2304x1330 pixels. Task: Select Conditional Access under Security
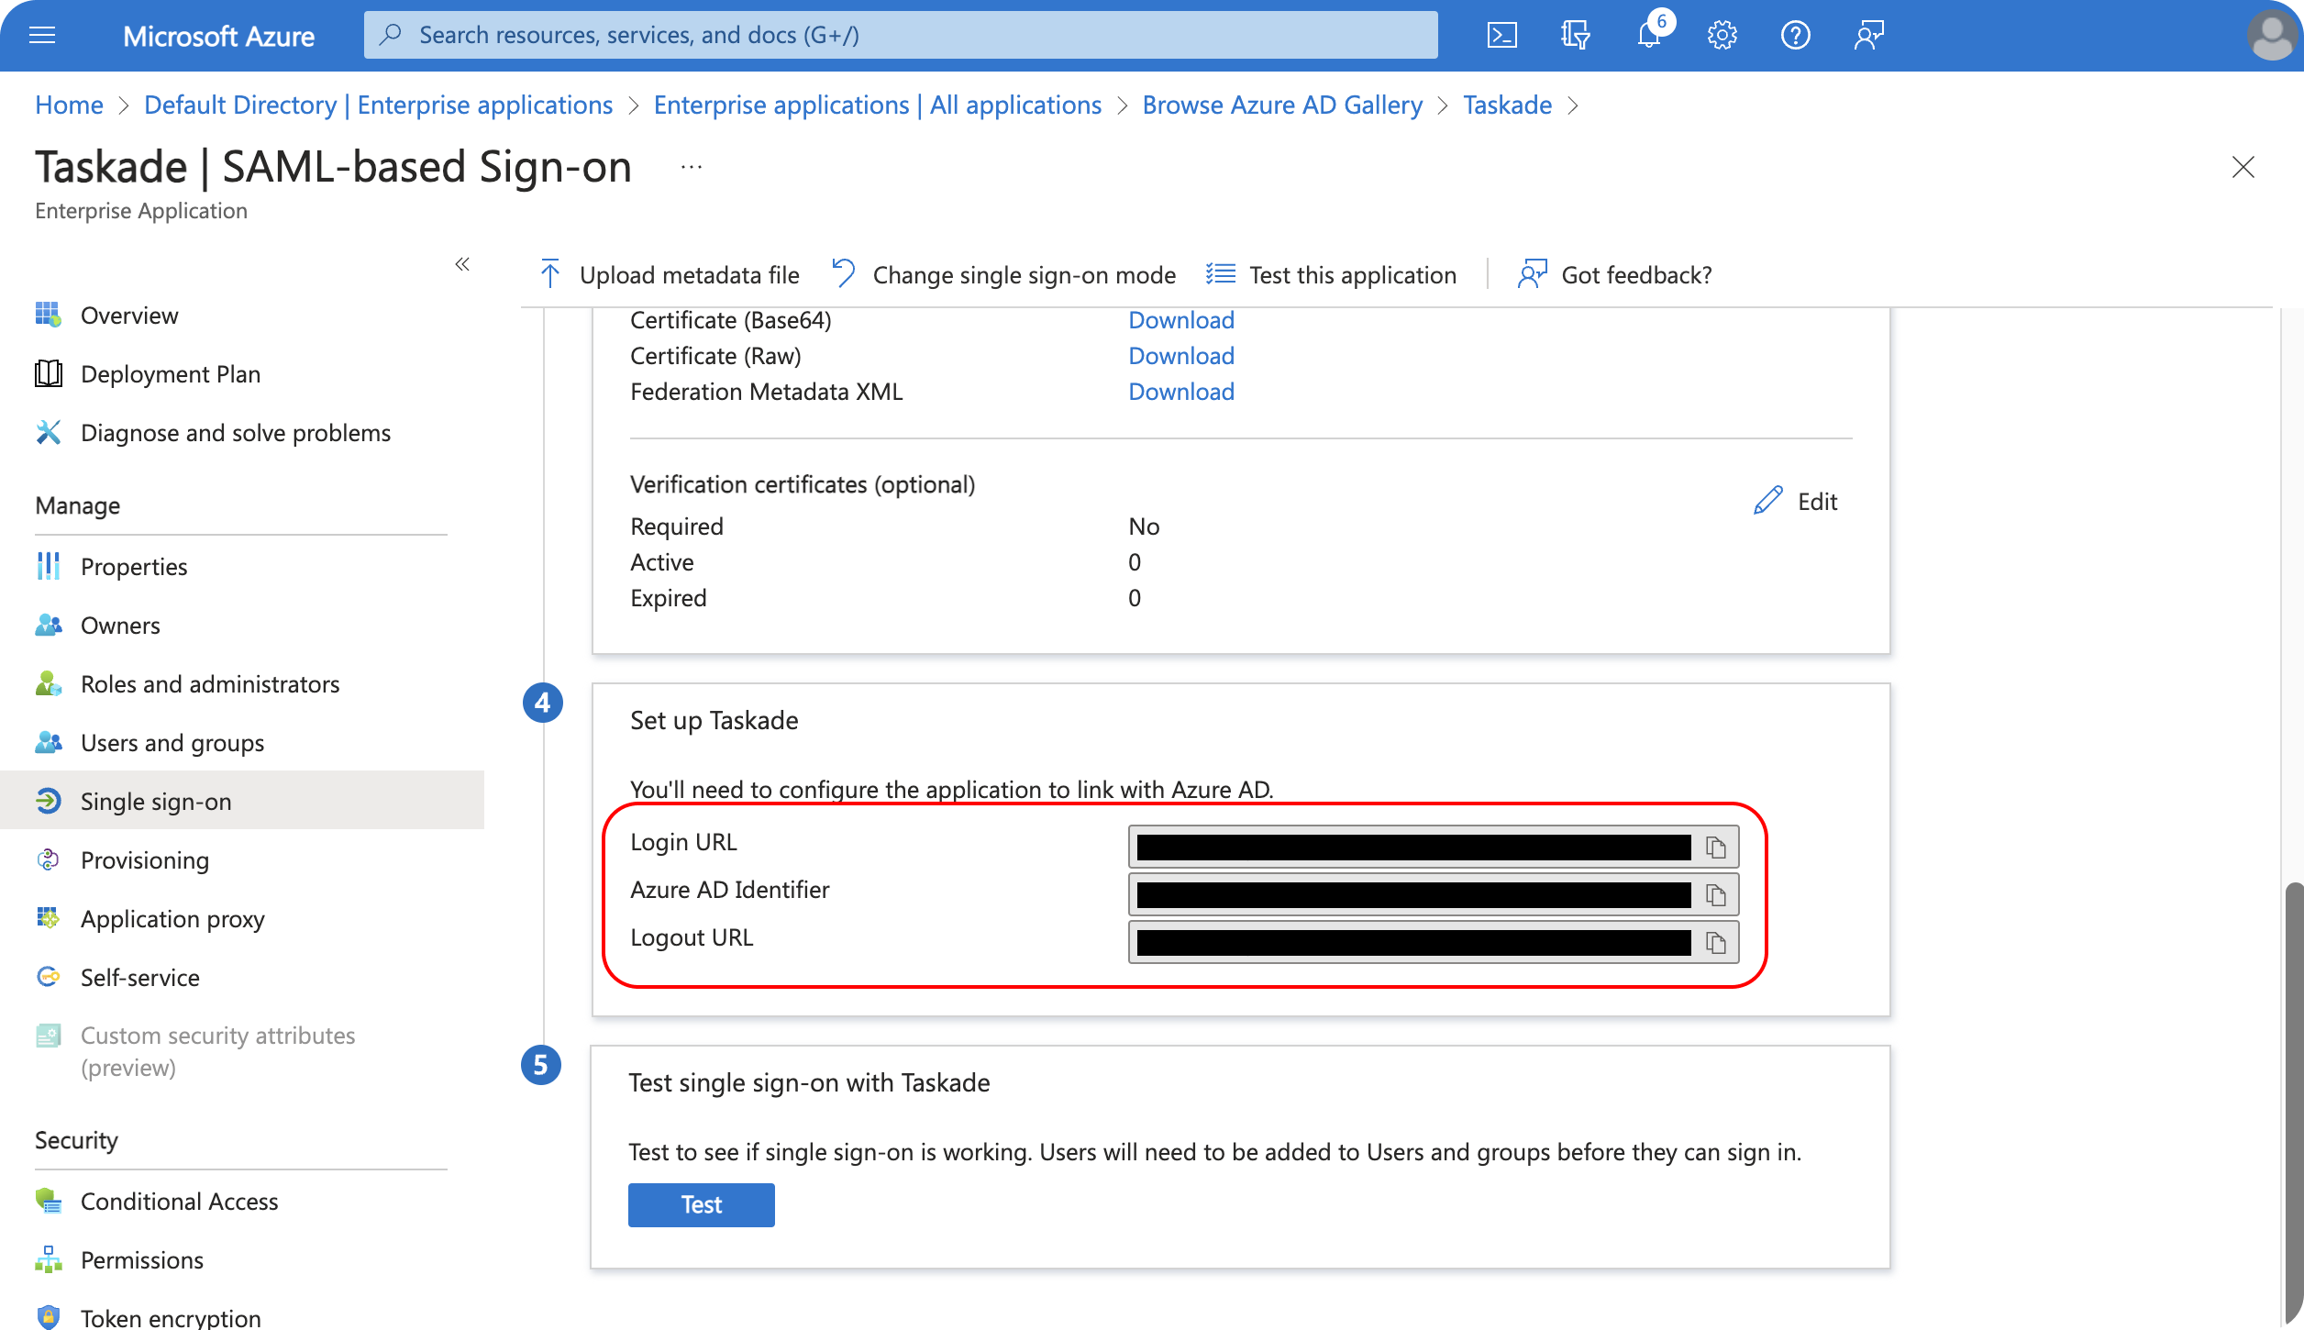(179, 1202)
